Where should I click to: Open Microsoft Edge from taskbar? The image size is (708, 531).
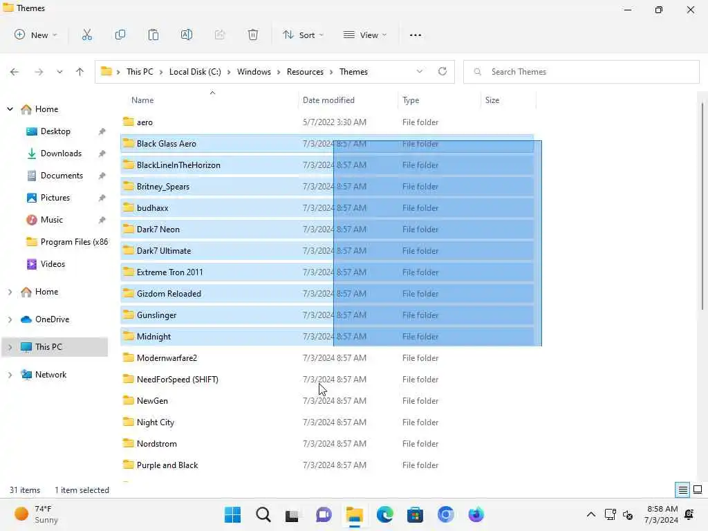(x=384, y=514)
